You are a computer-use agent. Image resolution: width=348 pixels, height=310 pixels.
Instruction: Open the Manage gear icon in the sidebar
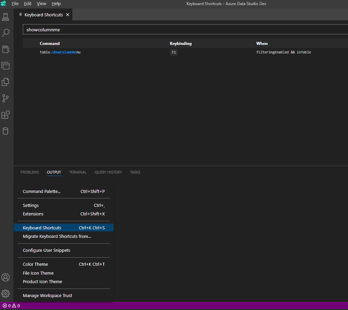coord(5,293)
